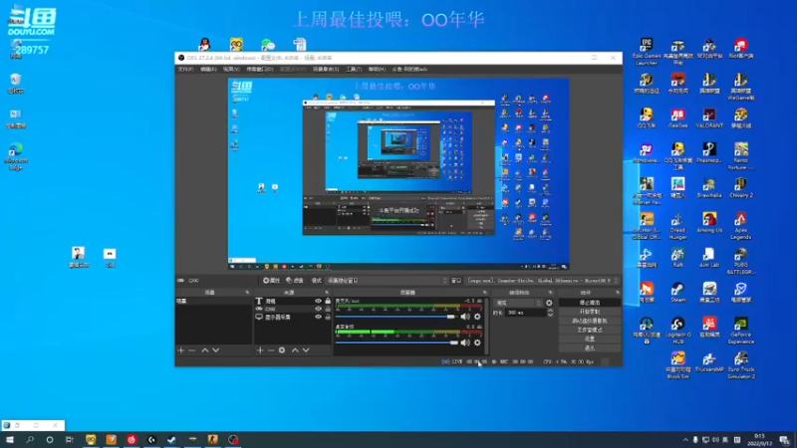The width and height of the screenshot is (797, 448).
Task: Increase transition duration with the up arrow
Action: [550, 311]
